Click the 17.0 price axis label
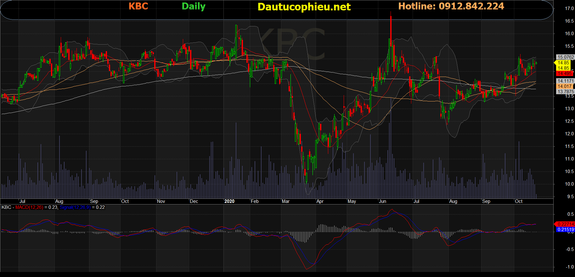The image size is (575, 277). [569, 8]
